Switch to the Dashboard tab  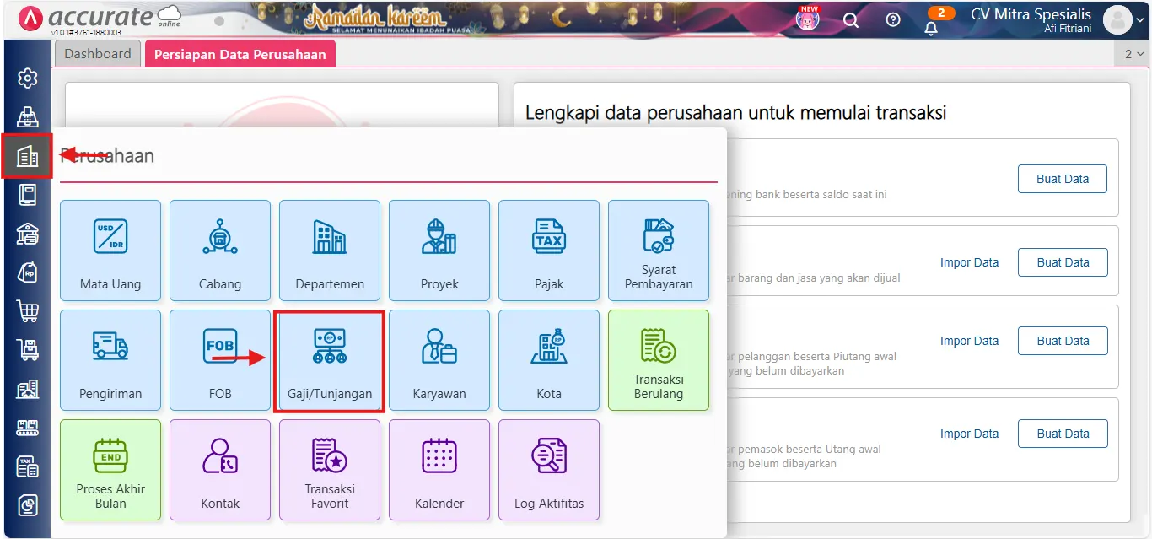(97, 52)
